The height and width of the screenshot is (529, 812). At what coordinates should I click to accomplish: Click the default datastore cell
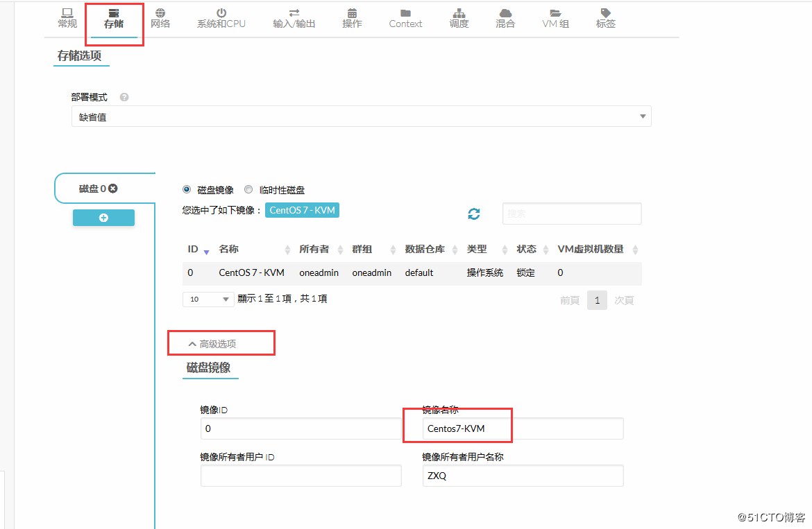coord(419,273)
